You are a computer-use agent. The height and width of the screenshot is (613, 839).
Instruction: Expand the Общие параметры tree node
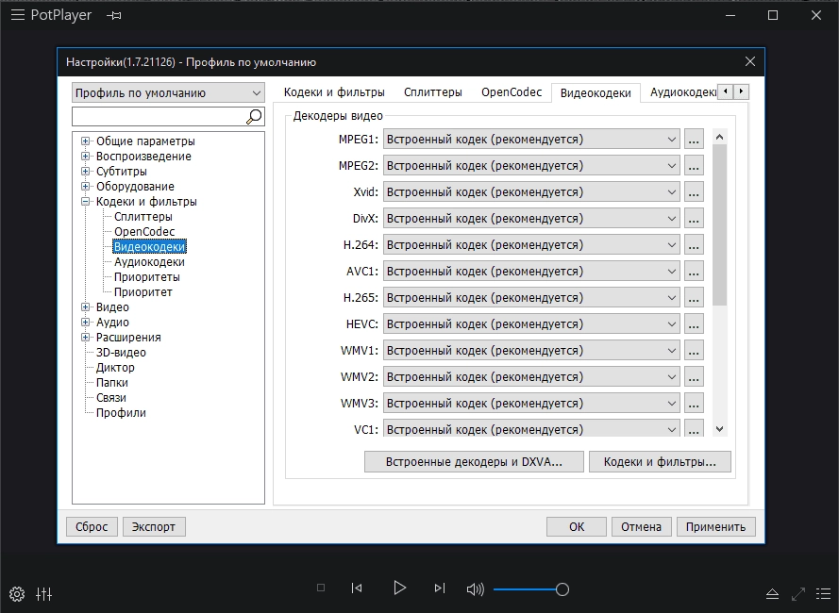85,141
